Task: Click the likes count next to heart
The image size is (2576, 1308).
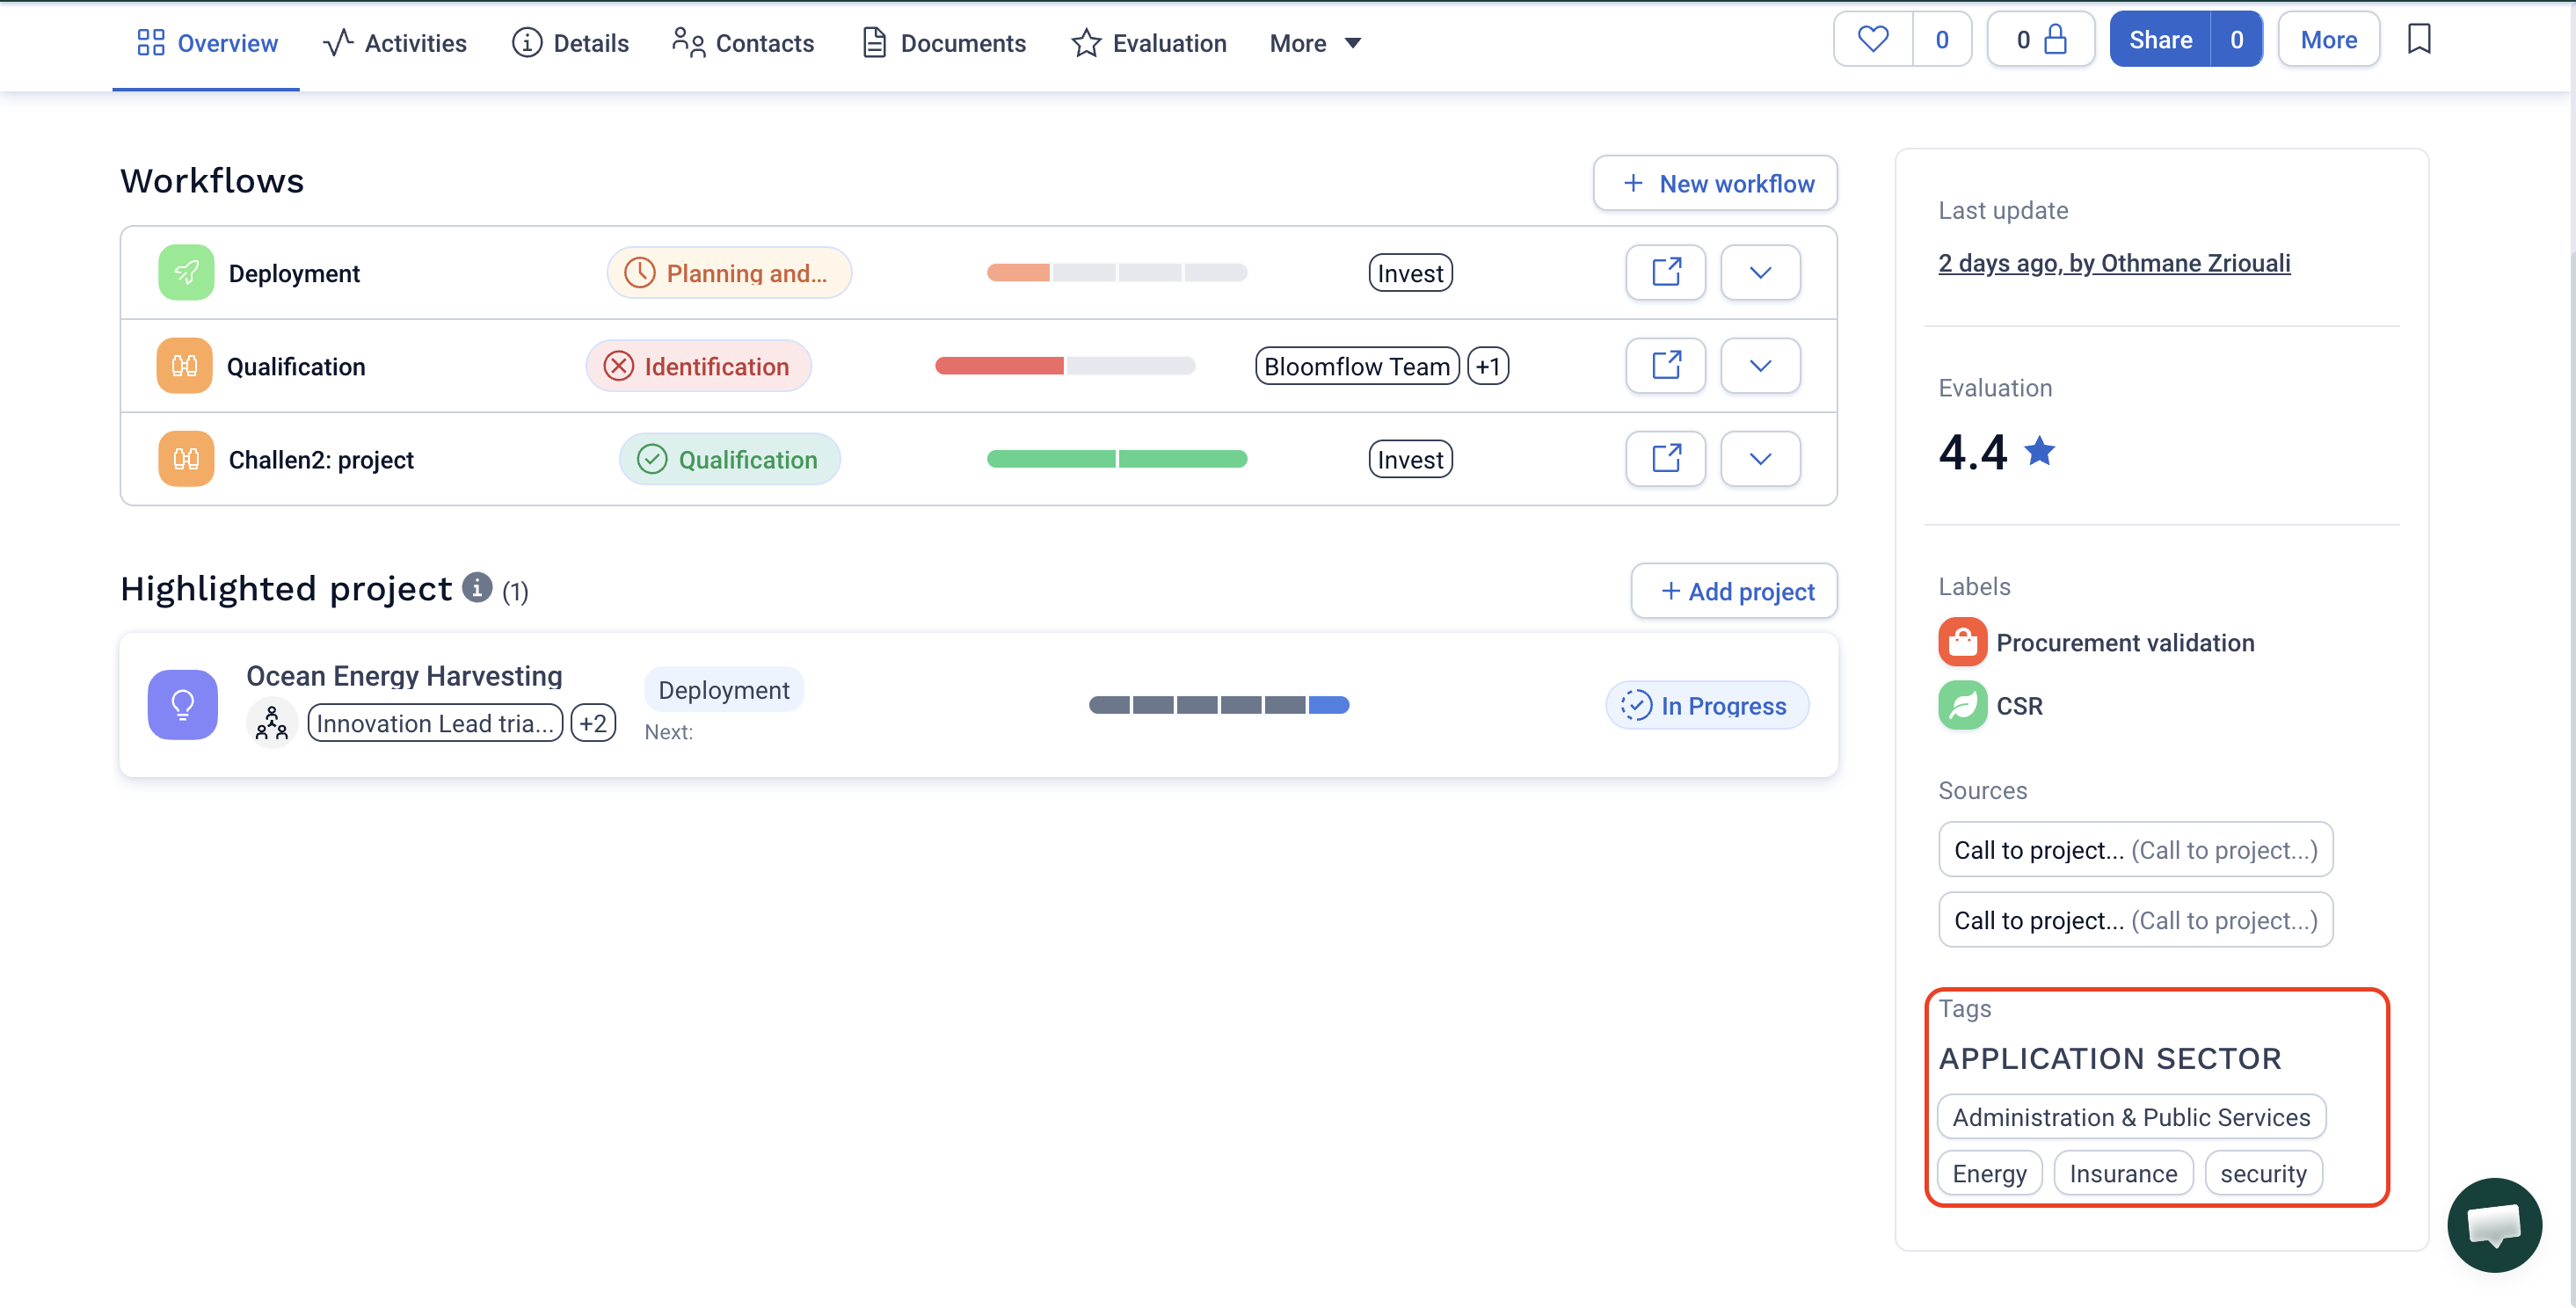Action: (x=1941, y=40)
